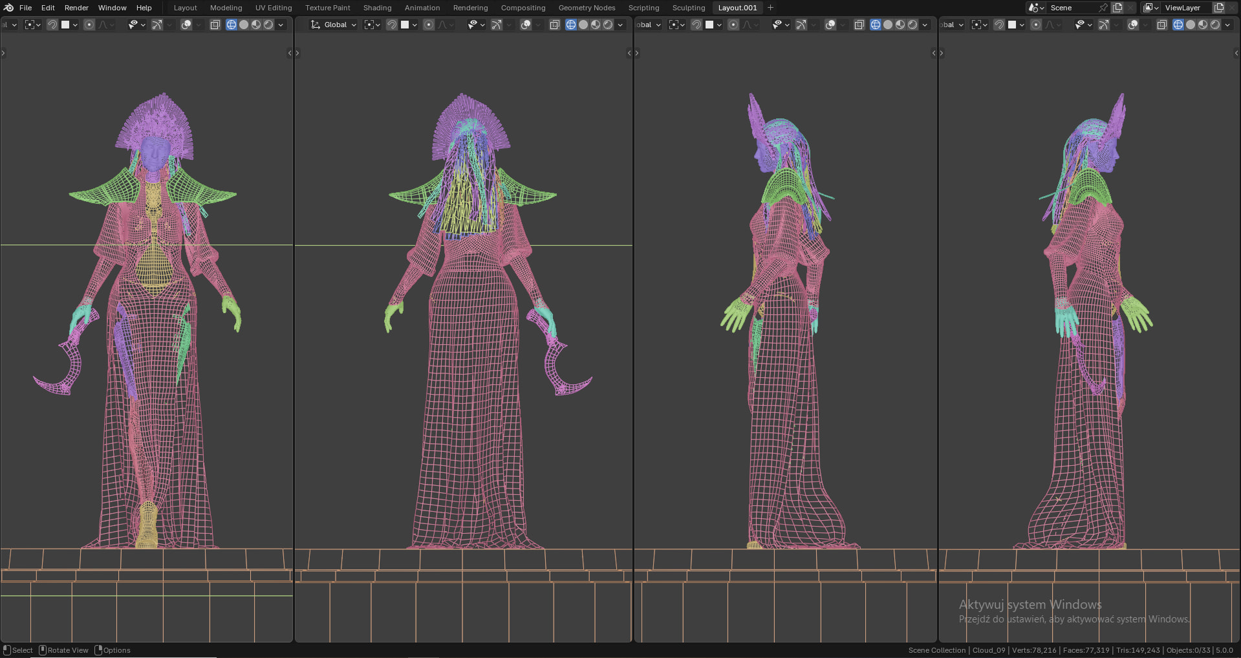Click the Blender logo menu icon
Image resolution: width=1241 pixels, height=658 pixels.
point(8,8)
